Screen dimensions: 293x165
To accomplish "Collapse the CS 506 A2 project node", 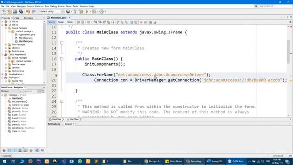I will coord(2,25).
